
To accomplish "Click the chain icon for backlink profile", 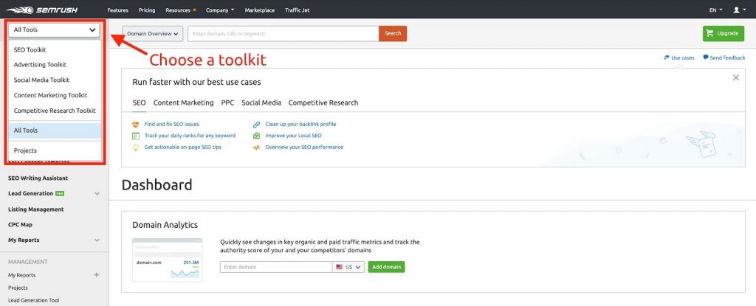I will [x=256, y=125].
